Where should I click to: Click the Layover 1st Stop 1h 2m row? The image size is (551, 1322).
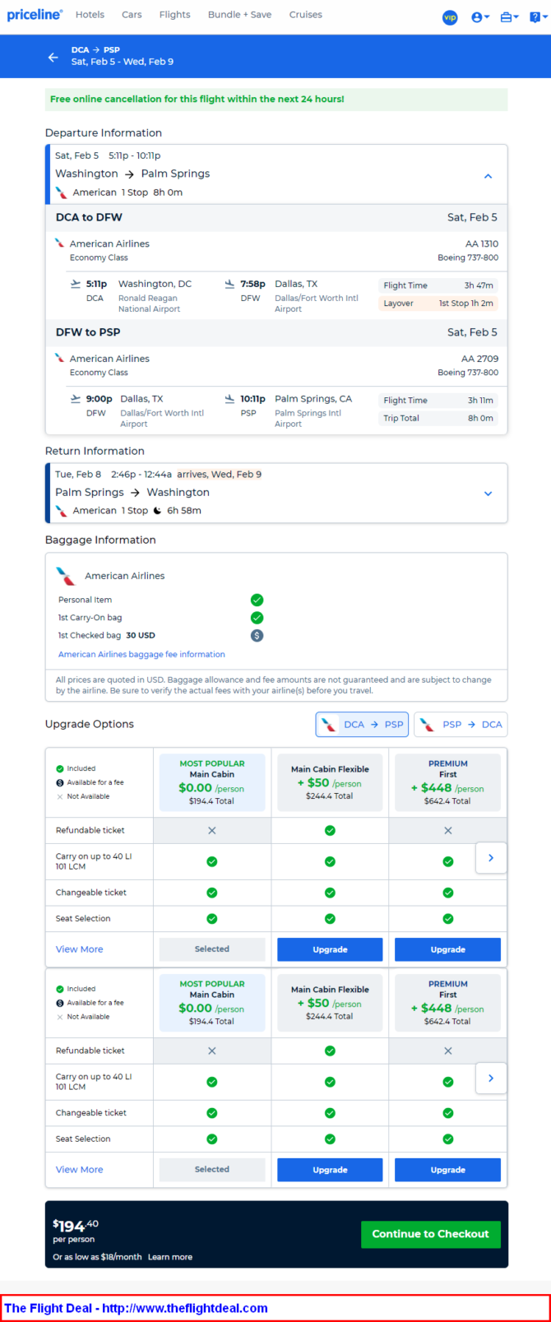click(x=438, y=304)
